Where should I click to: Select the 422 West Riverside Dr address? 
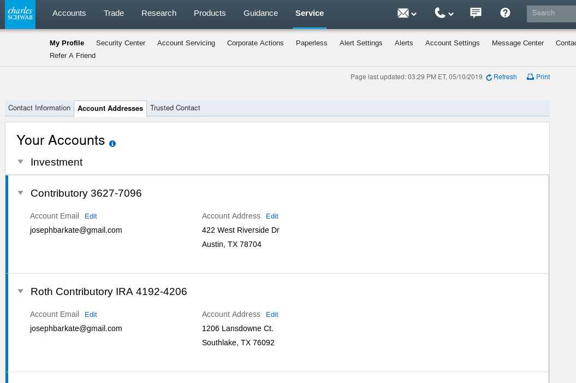tap(241, 230)
